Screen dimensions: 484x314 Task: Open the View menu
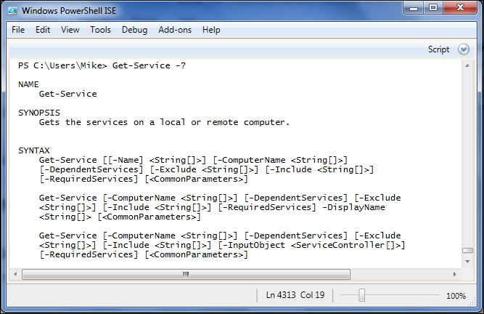point(70,30)
